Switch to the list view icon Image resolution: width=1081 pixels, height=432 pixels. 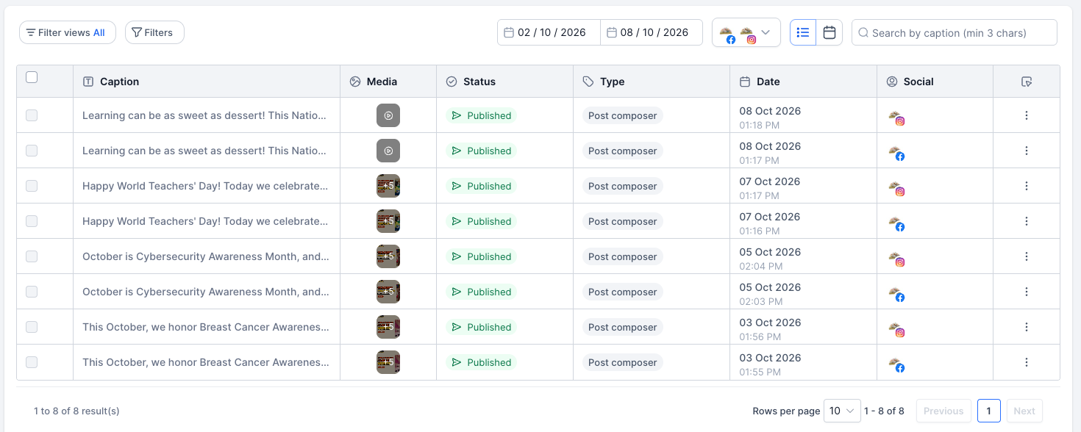pos(803,32)
